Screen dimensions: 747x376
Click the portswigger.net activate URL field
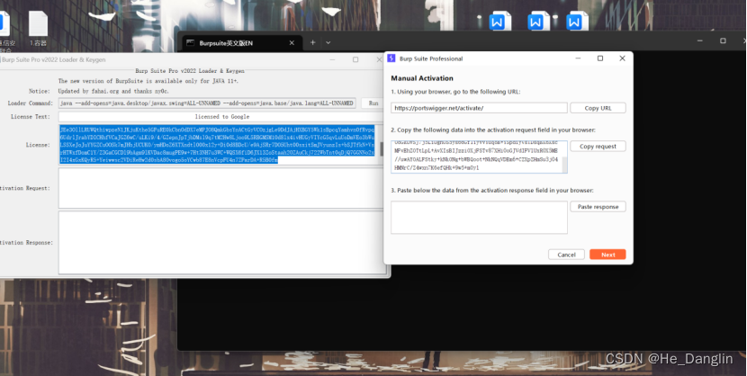(480, 108)
